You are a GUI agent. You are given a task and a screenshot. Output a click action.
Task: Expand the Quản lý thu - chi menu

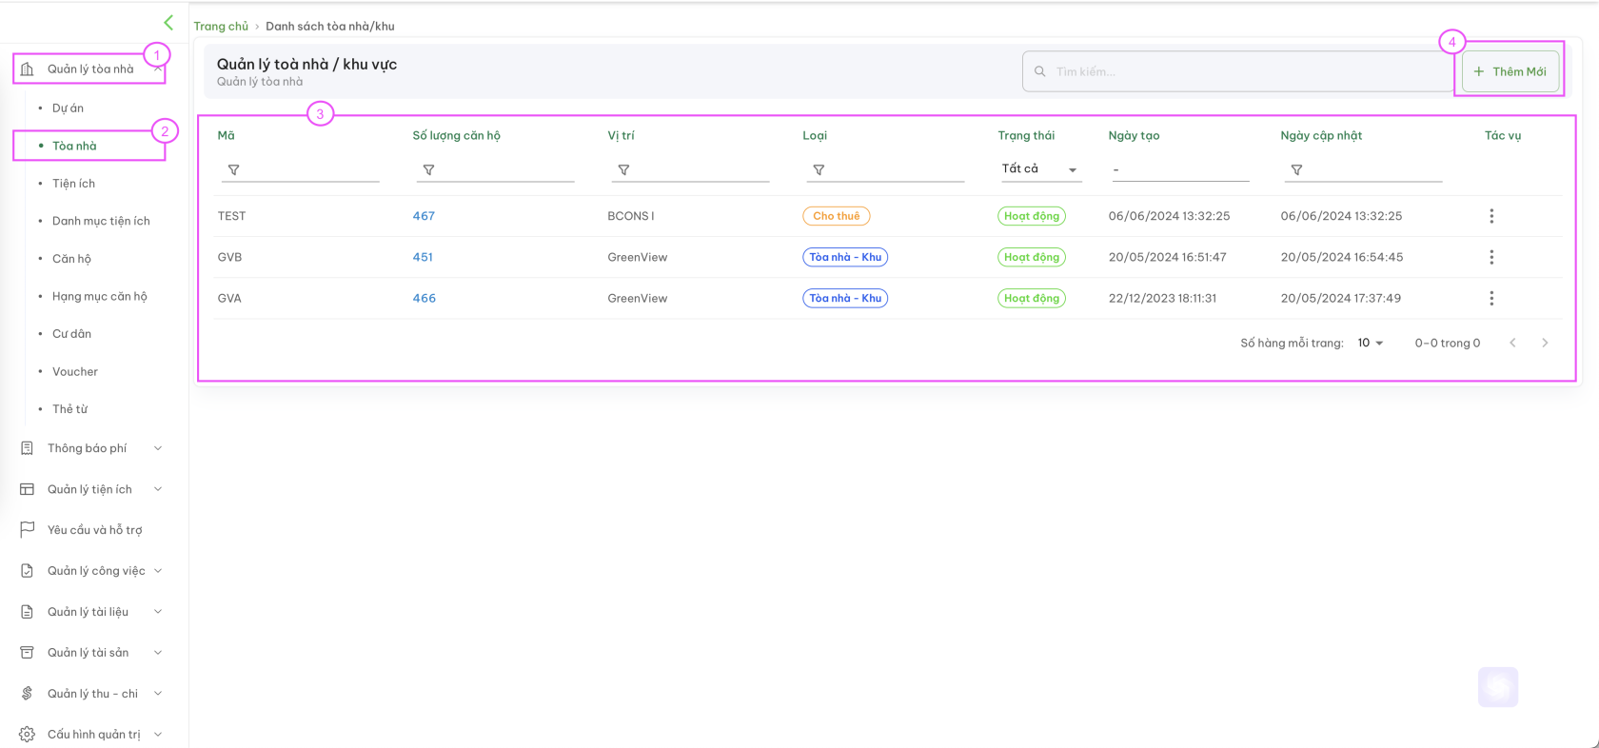[x=158, y=694]
